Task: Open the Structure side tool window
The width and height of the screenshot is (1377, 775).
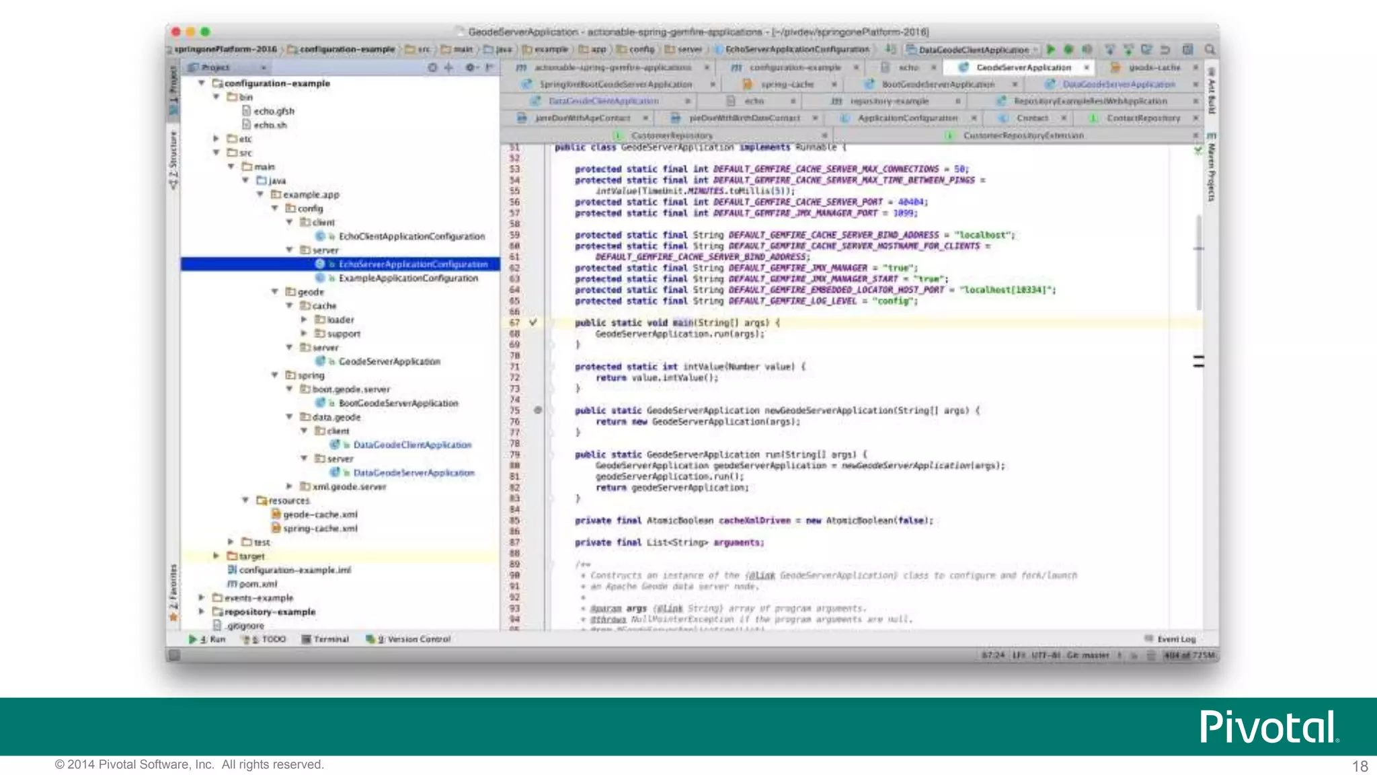Action: click(173, 160)
